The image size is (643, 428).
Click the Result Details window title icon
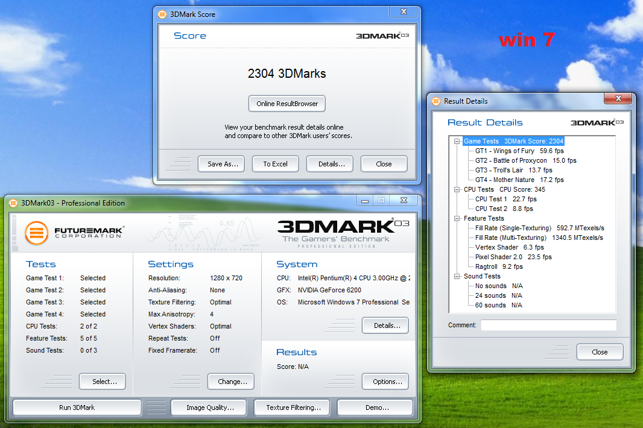coord(436,101)
